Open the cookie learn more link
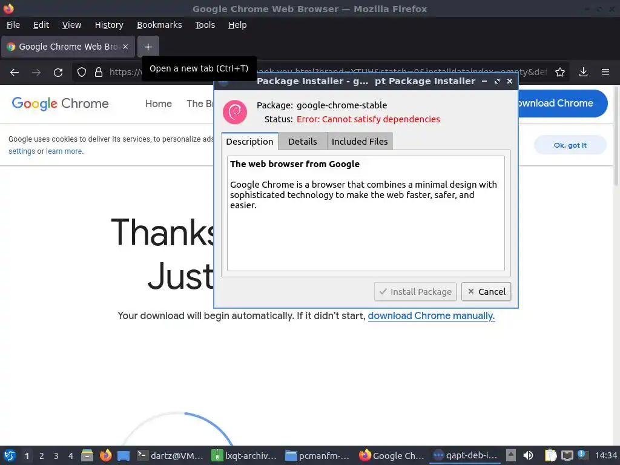 click(x=64, y=151)
